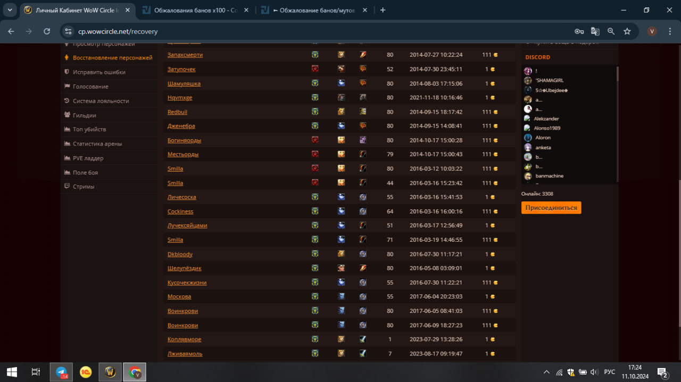Click the address bar URL field

coord(319,31)
